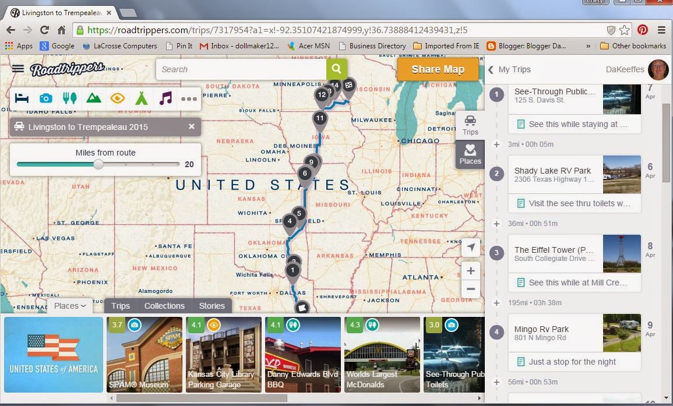Open the DaKeeffes profile avatar
The image size is (673, 406).
[658, 69]
